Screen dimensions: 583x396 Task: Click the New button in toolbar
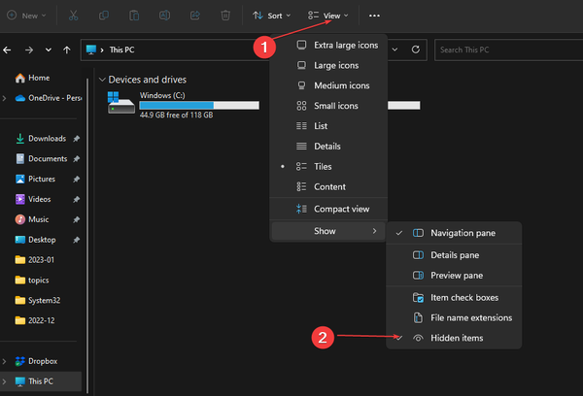click(25, 16)
